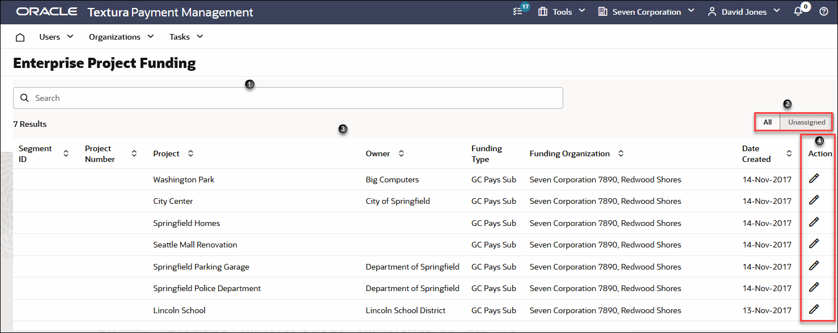Select the All filter toggle
Viewport: 838px width, 333px height.
pos(768,122)
